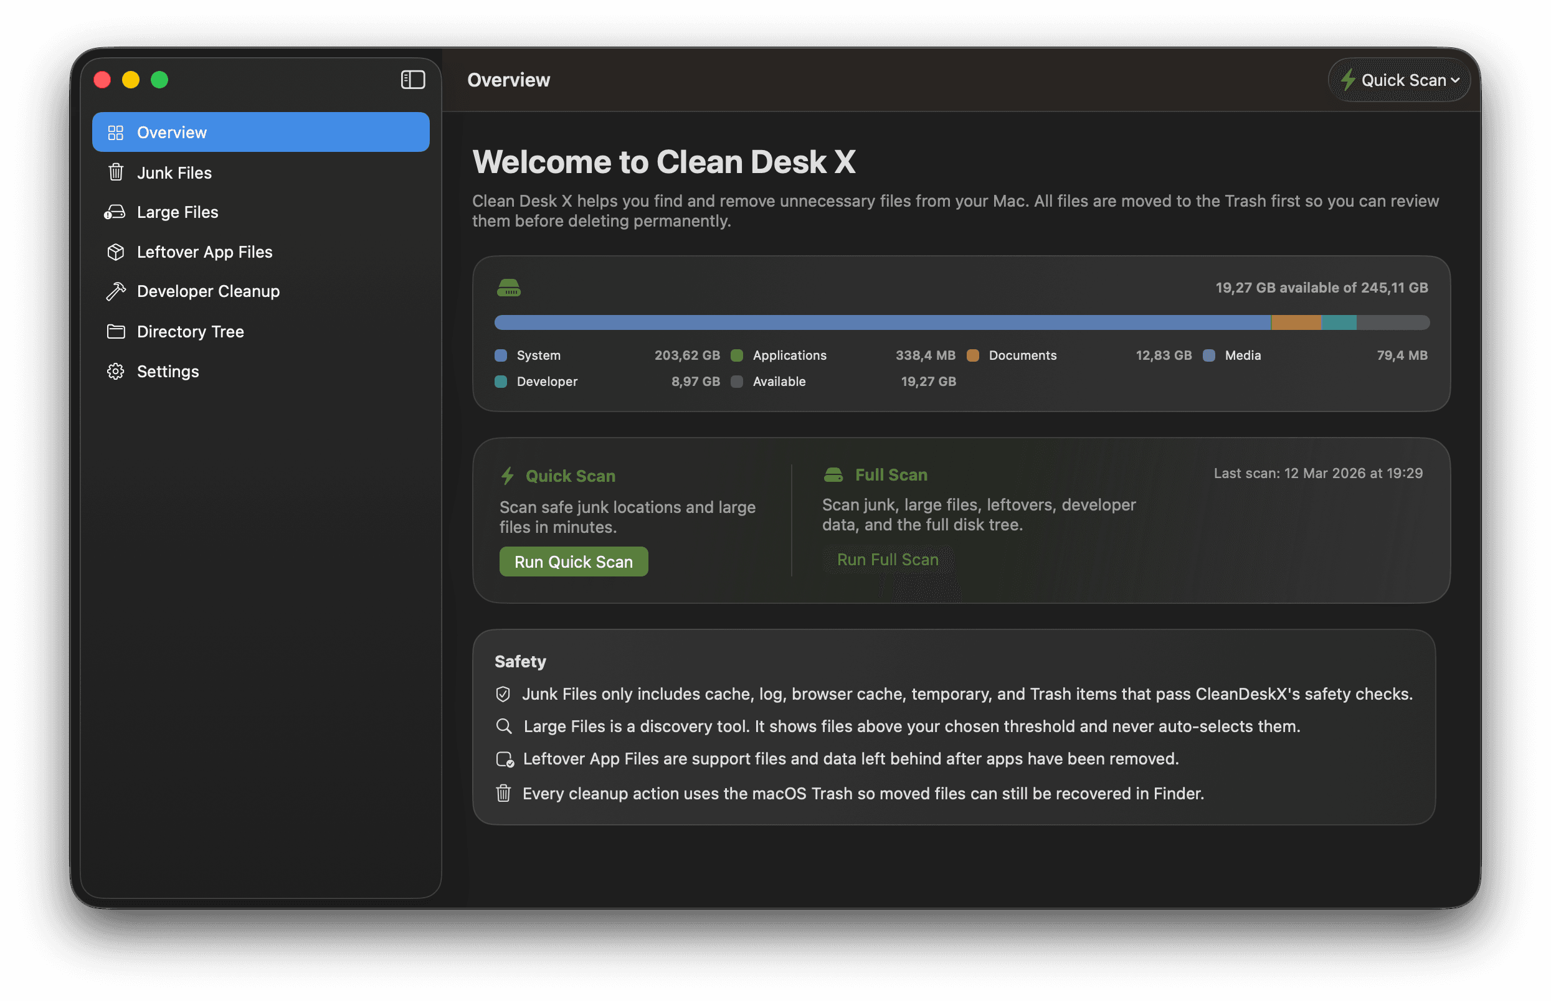The height and width of the screenshot is (1001, 1551).
Task: Click the Run Quick Scan button
Action: 574,561
